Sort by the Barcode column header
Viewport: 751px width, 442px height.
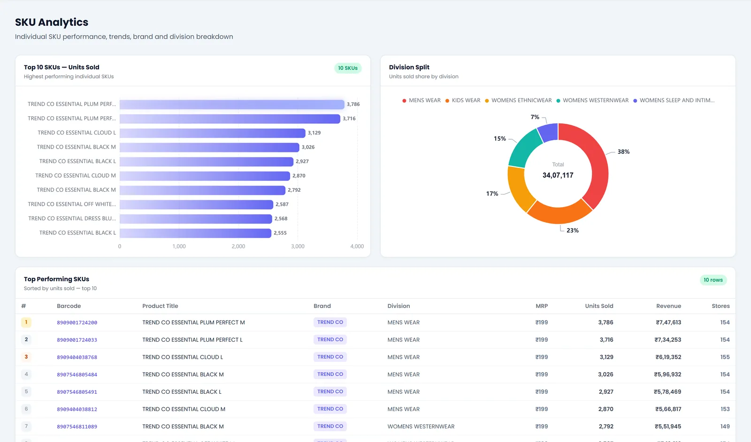point(69,306)
